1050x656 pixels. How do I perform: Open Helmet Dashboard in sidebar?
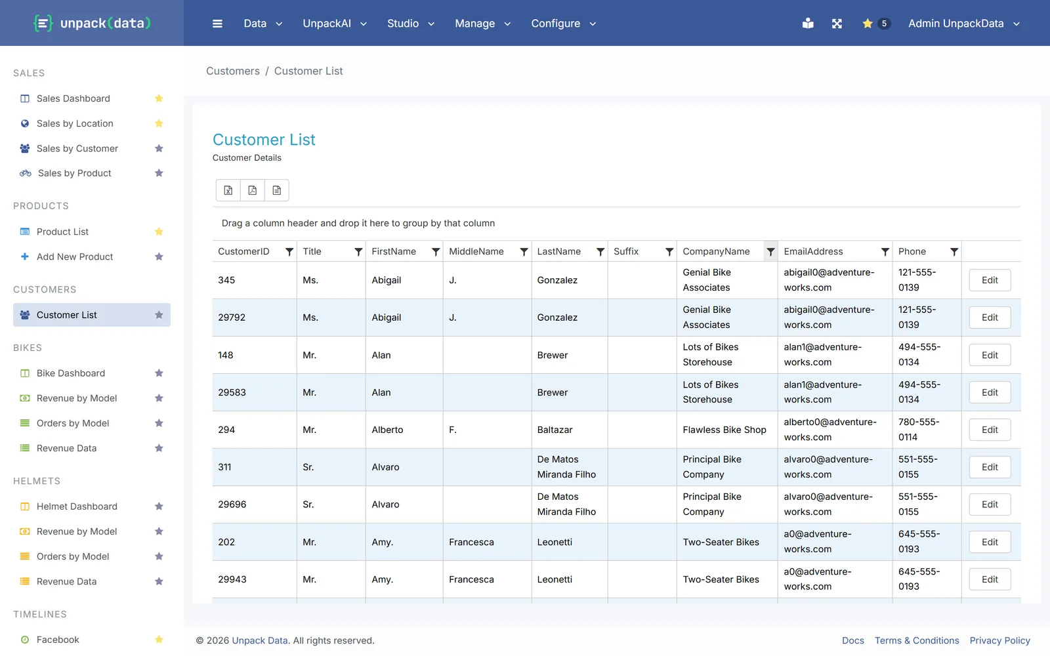77,506
